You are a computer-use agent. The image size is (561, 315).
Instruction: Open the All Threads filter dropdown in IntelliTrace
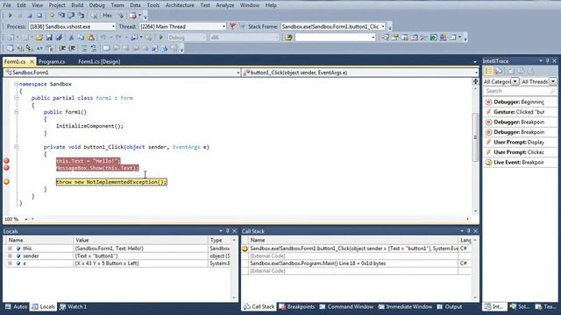[553, 81]
